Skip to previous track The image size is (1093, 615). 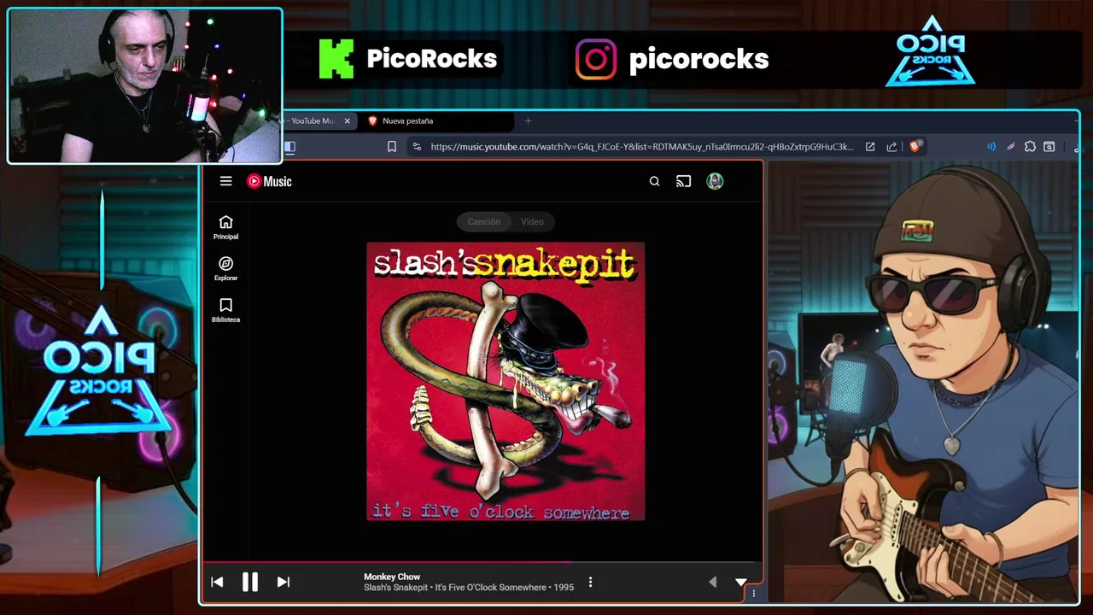217,582
